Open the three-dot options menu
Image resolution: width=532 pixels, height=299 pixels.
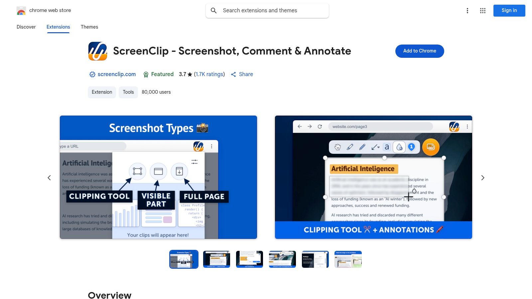tap(467, 10)
